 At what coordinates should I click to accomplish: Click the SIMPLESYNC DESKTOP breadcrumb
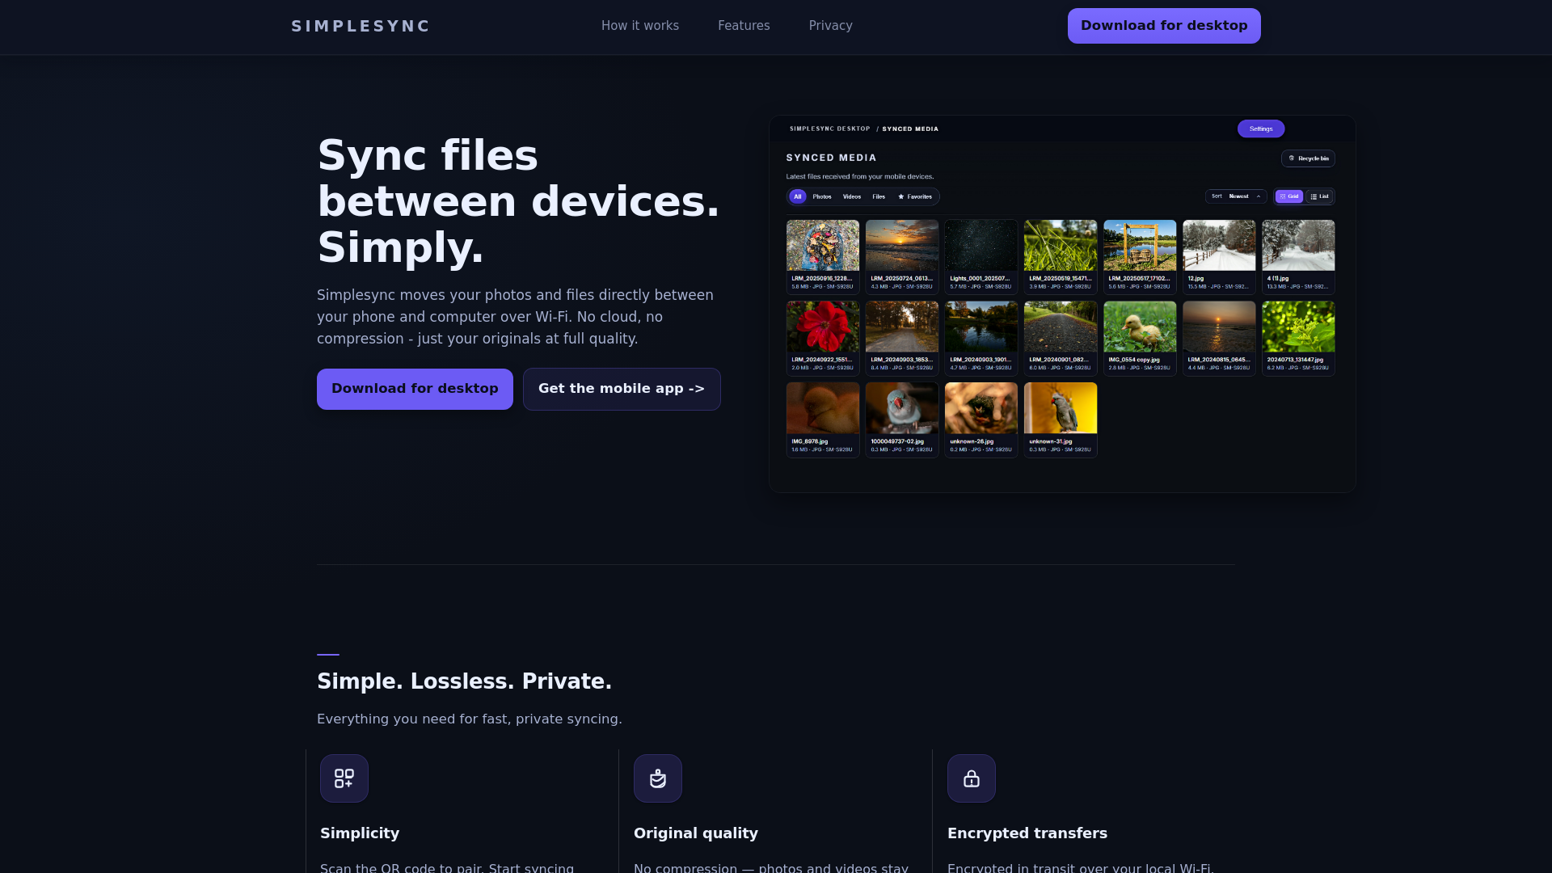click(829, 129)
